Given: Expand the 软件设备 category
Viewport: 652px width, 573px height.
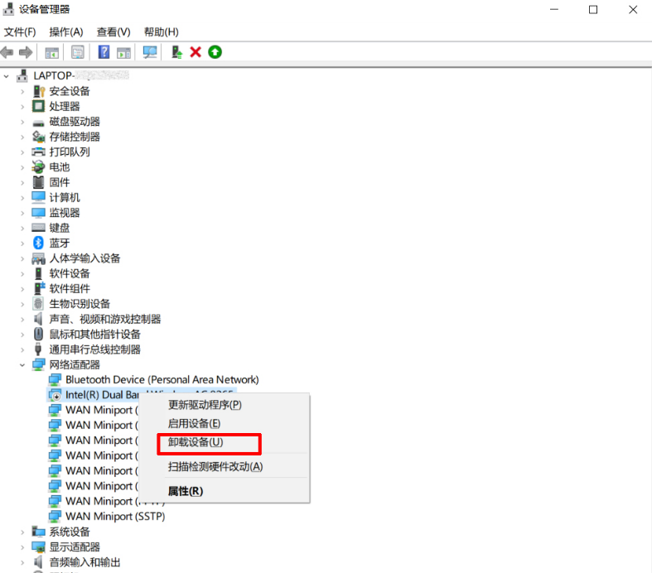Looking at the screenshot, I should click(x=22, y=274).
